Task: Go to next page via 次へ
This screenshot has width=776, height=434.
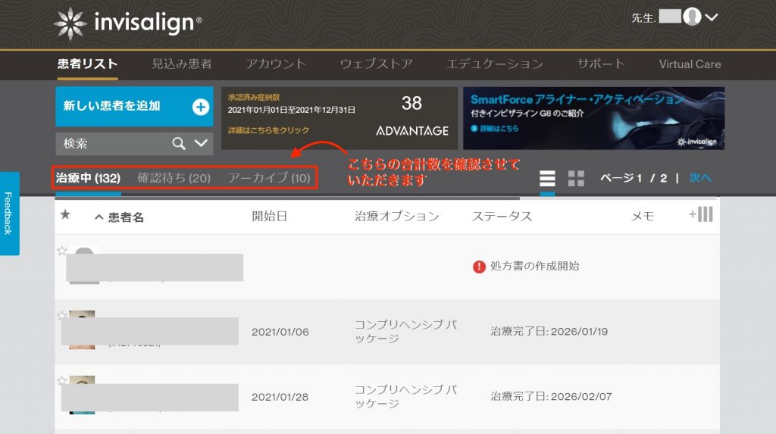Action: tap(700, 178)
